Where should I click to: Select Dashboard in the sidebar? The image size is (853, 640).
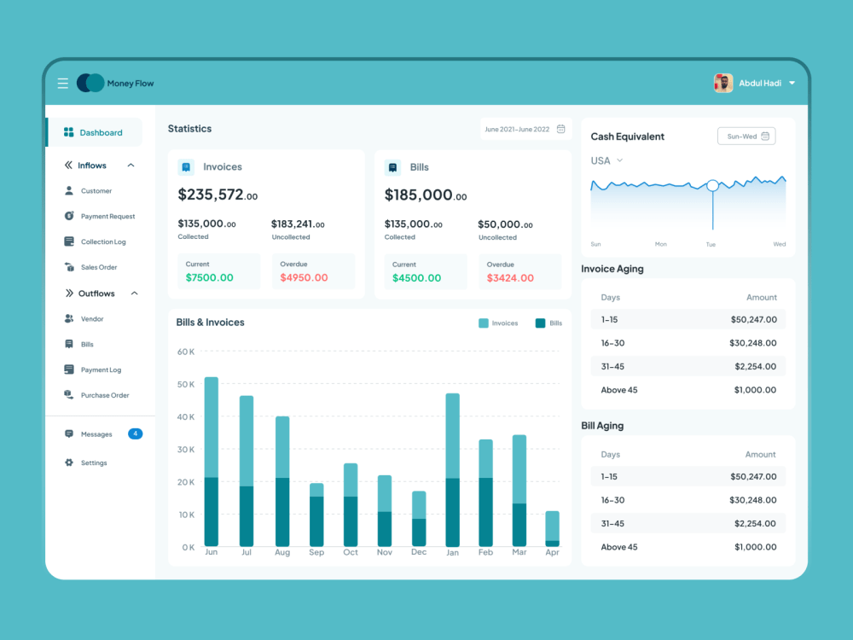point(94,132)
